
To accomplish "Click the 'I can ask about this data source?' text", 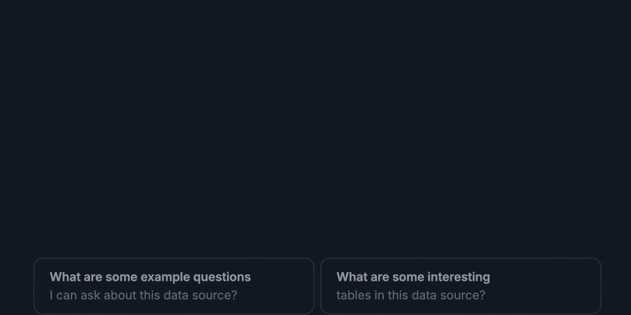I will (x=143, y=295).
